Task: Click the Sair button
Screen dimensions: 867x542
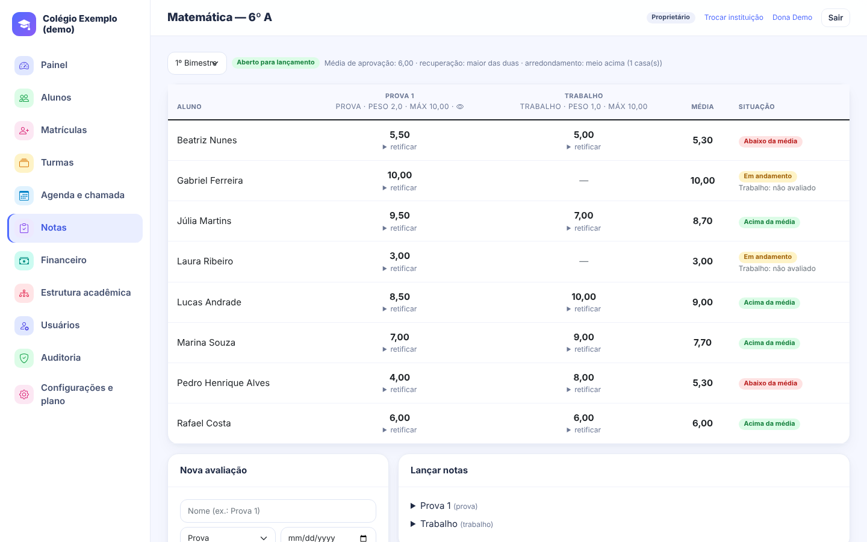Action: tap(836, 17)
